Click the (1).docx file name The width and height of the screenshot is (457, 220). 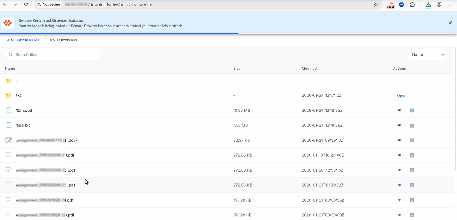pyautogui.click(x=47, y=140)
